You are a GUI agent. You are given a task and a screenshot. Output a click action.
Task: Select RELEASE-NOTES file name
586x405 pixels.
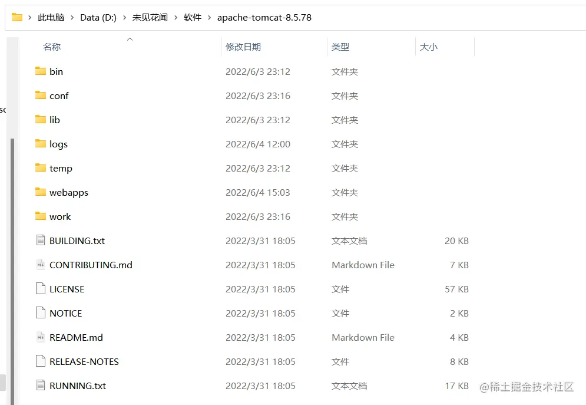point(84,361)
